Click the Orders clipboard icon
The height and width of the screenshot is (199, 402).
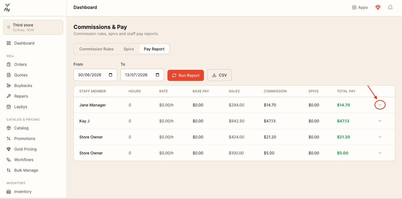tap(9, 64)
